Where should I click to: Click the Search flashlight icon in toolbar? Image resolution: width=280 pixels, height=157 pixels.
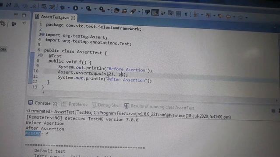coord(147,12)
